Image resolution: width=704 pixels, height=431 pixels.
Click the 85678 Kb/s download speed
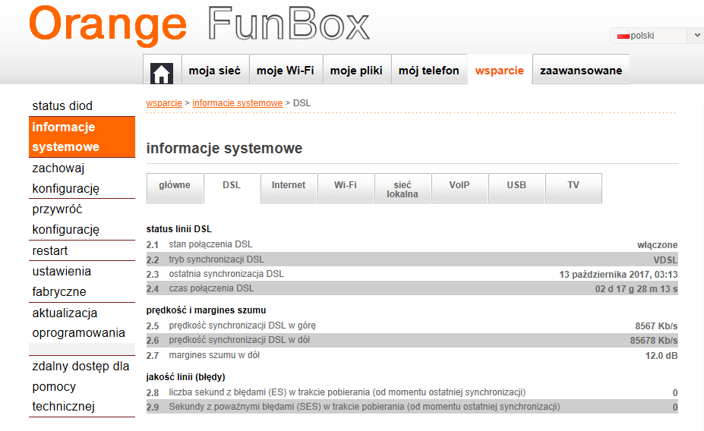click(654, 341)
